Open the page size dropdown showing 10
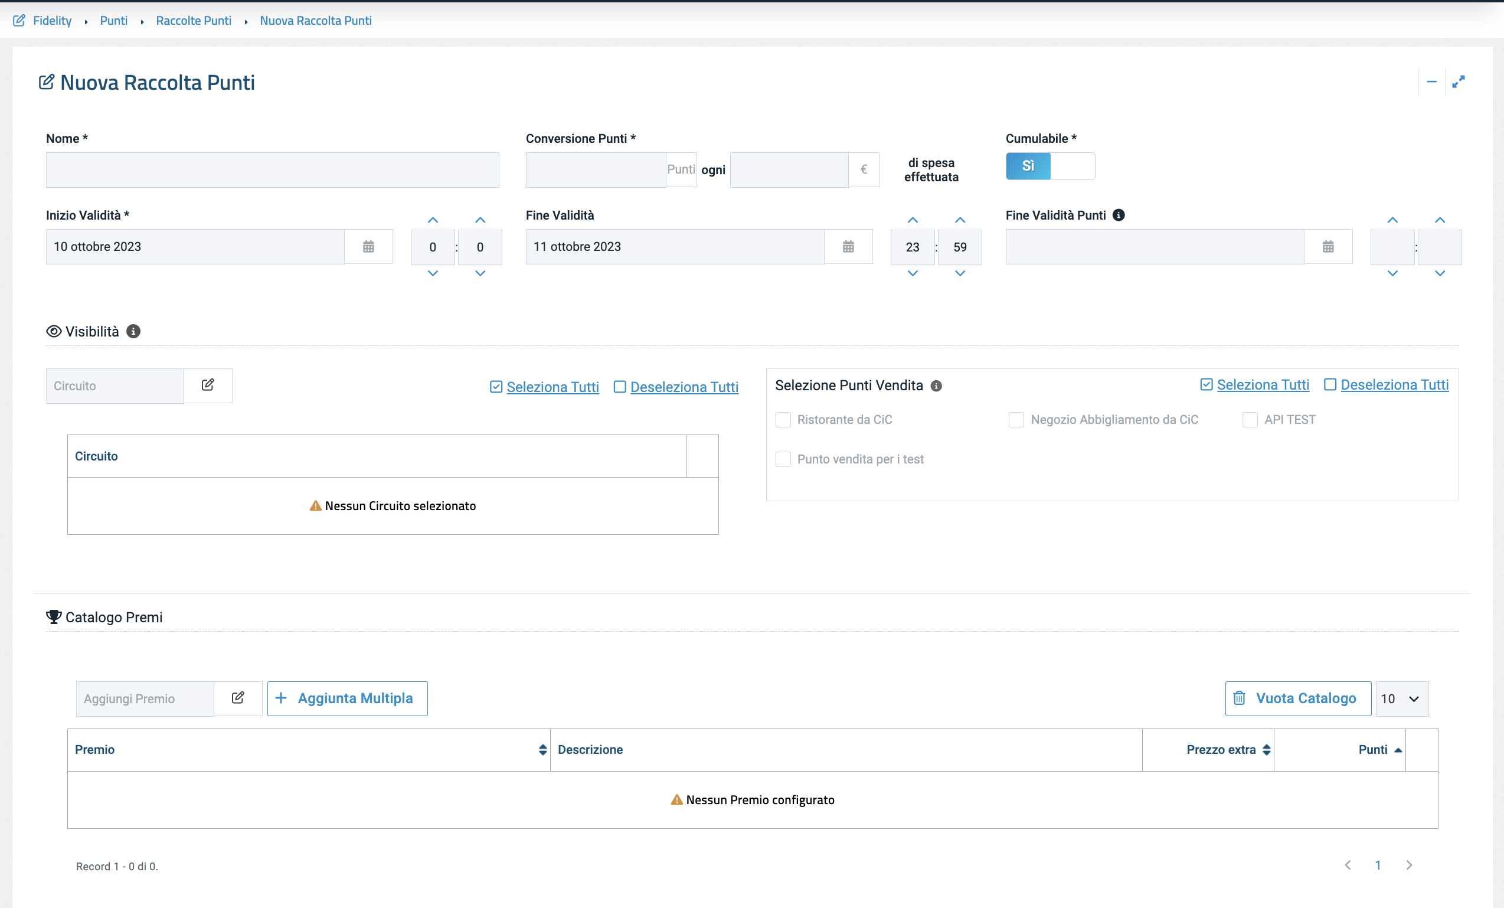The image size is (1504, 908). [x=1402, y=698]
